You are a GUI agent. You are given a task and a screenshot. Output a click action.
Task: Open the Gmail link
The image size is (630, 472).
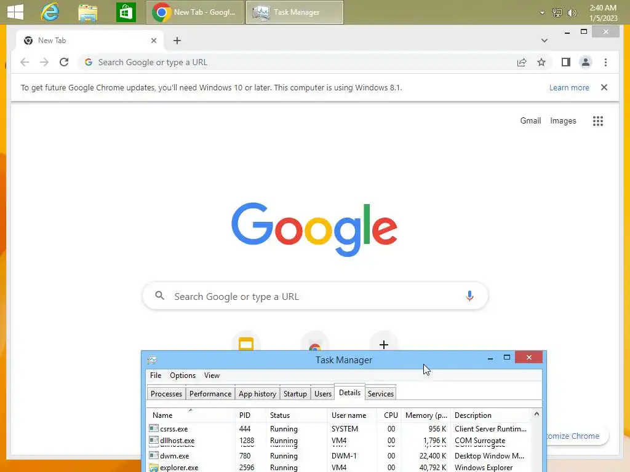[530, 121]
